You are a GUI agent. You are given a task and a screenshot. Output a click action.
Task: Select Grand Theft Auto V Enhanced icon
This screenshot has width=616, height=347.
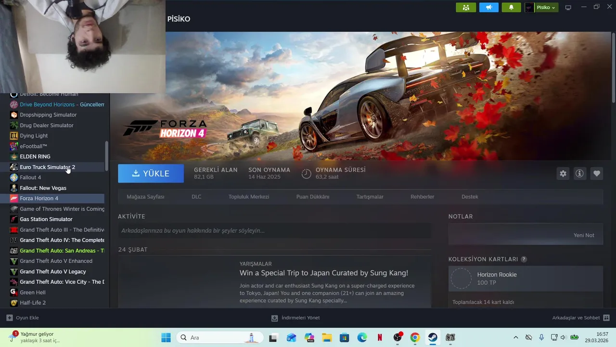click(x=14, y=261)
